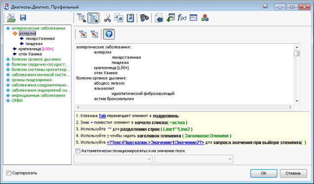Click the horizontal scrollbar right arrow in editor
This screenshot has height=184, width=314.
[290, 107]
